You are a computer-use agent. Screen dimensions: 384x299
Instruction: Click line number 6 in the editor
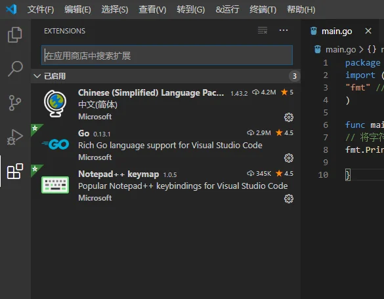tap(326, 125)
